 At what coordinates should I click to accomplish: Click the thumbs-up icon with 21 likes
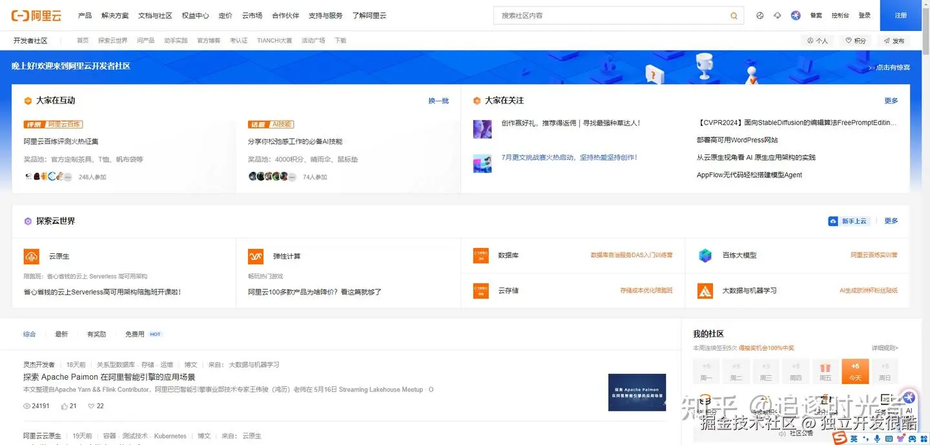pos(65,406)
